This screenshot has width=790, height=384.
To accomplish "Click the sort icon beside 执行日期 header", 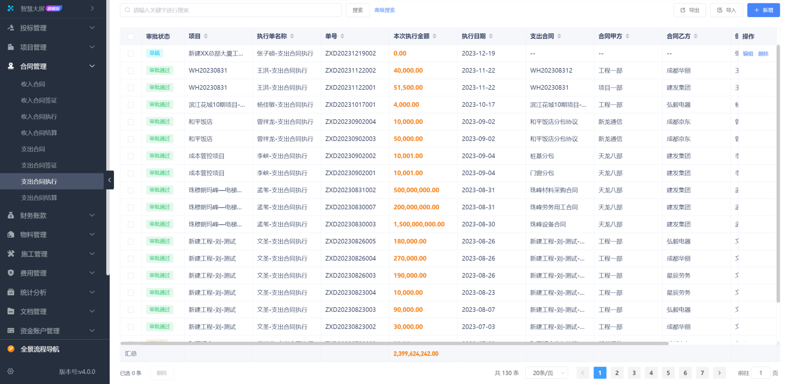I will pyautogui.click(x=491, y=36).
